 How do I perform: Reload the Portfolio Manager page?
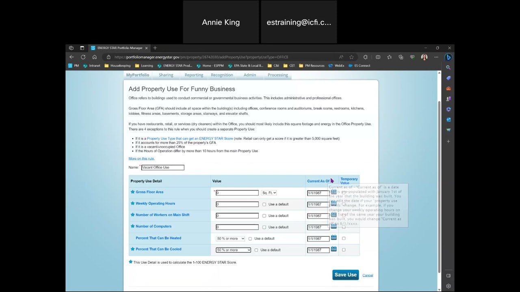pos(83,57)
